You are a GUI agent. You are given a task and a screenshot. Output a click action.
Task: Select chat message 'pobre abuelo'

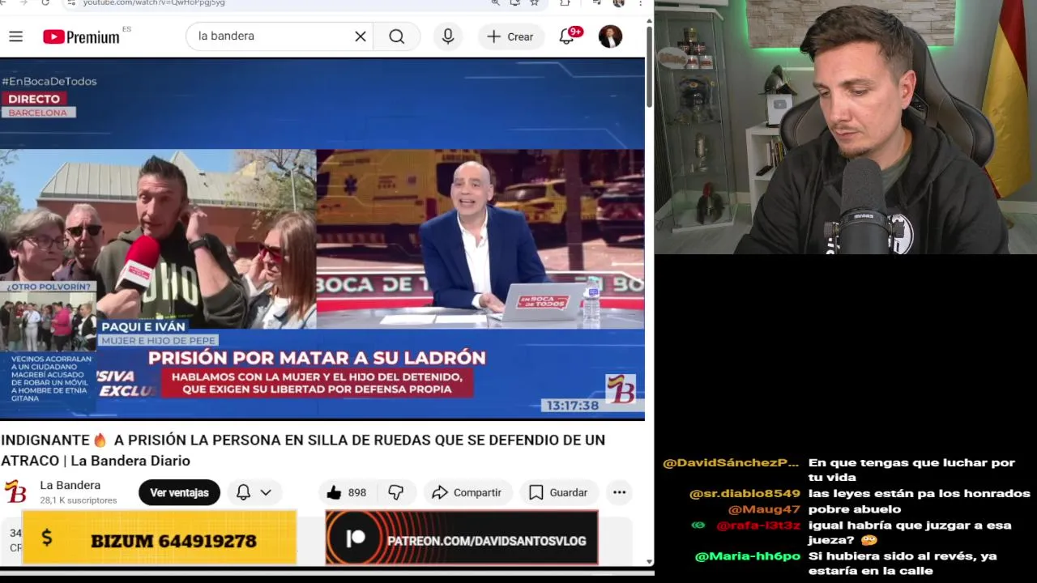pos(855,509)
